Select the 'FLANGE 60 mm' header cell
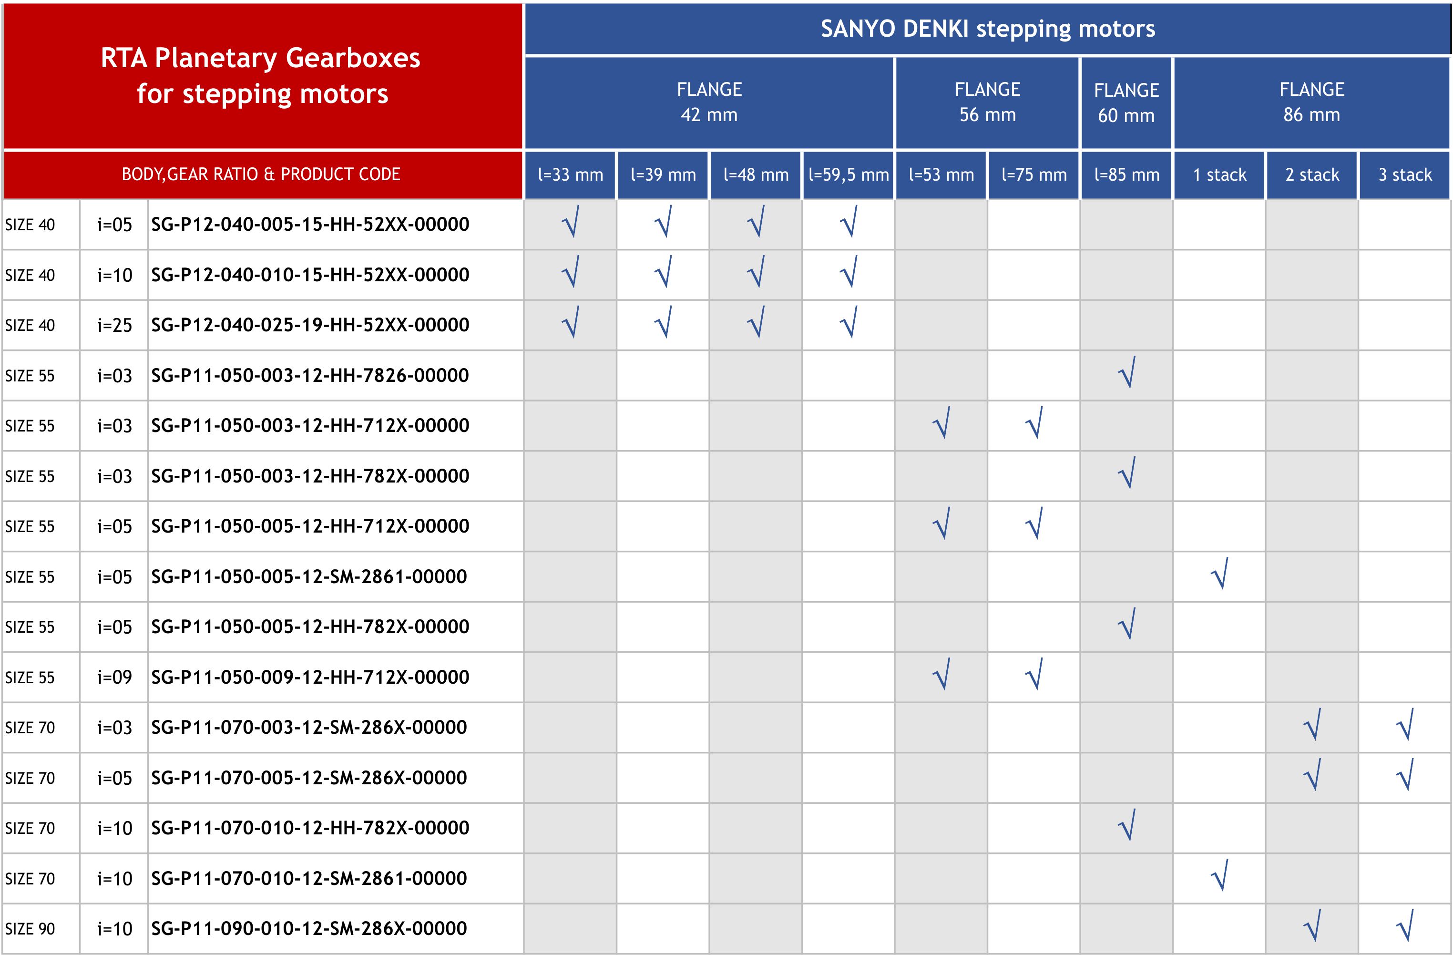The height and width of the screenshot is (955, 1453). tap(1126, 103)
